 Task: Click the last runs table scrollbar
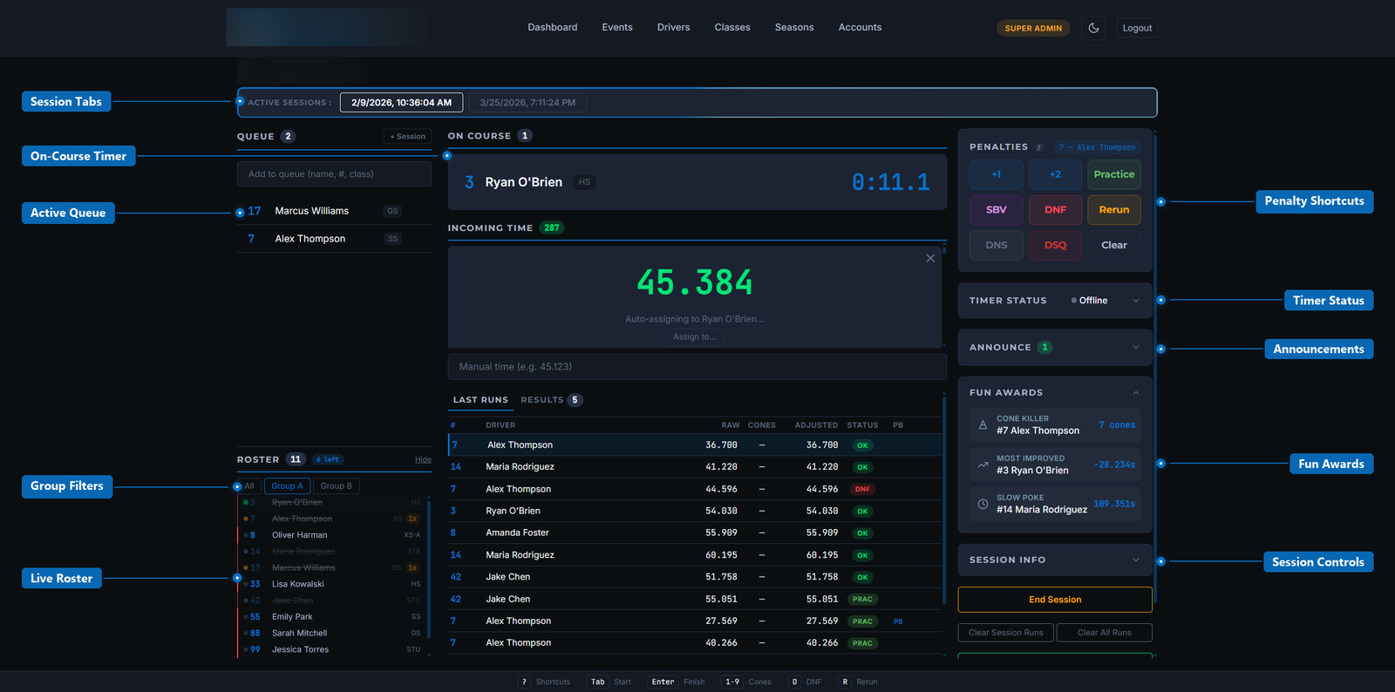[944, 501]
